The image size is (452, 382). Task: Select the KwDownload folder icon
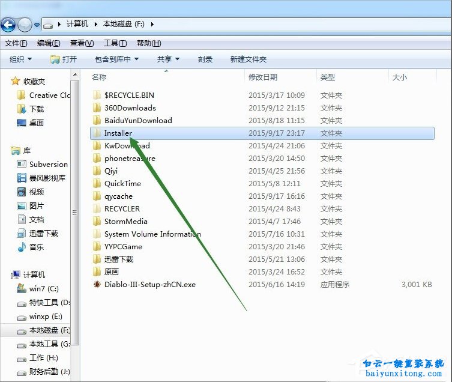coord(97,145)
